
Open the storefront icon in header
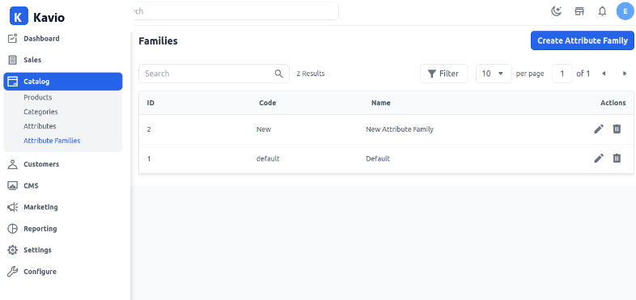(579, 11)
